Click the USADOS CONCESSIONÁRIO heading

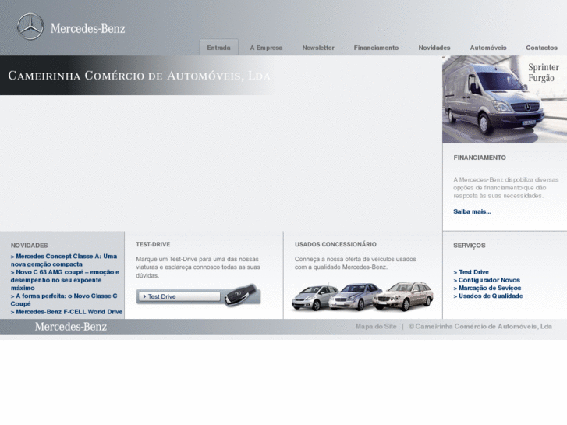pos(335,245)
